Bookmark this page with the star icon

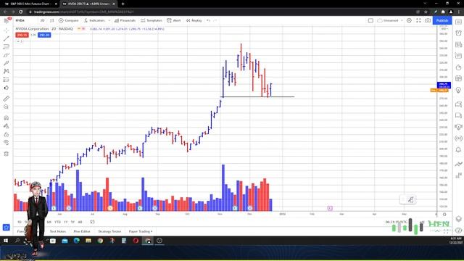(x=426, y=12)
